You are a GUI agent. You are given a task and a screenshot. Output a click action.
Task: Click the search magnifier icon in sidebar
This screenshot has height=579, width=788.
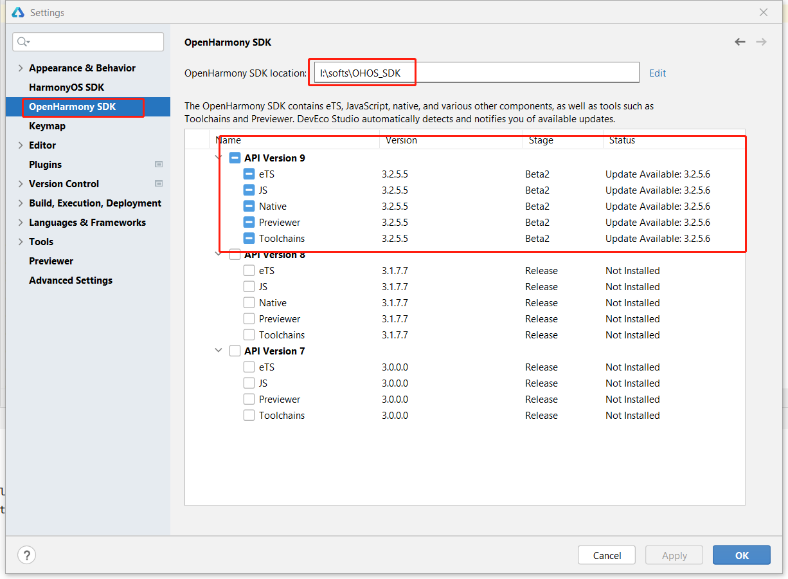22,42
